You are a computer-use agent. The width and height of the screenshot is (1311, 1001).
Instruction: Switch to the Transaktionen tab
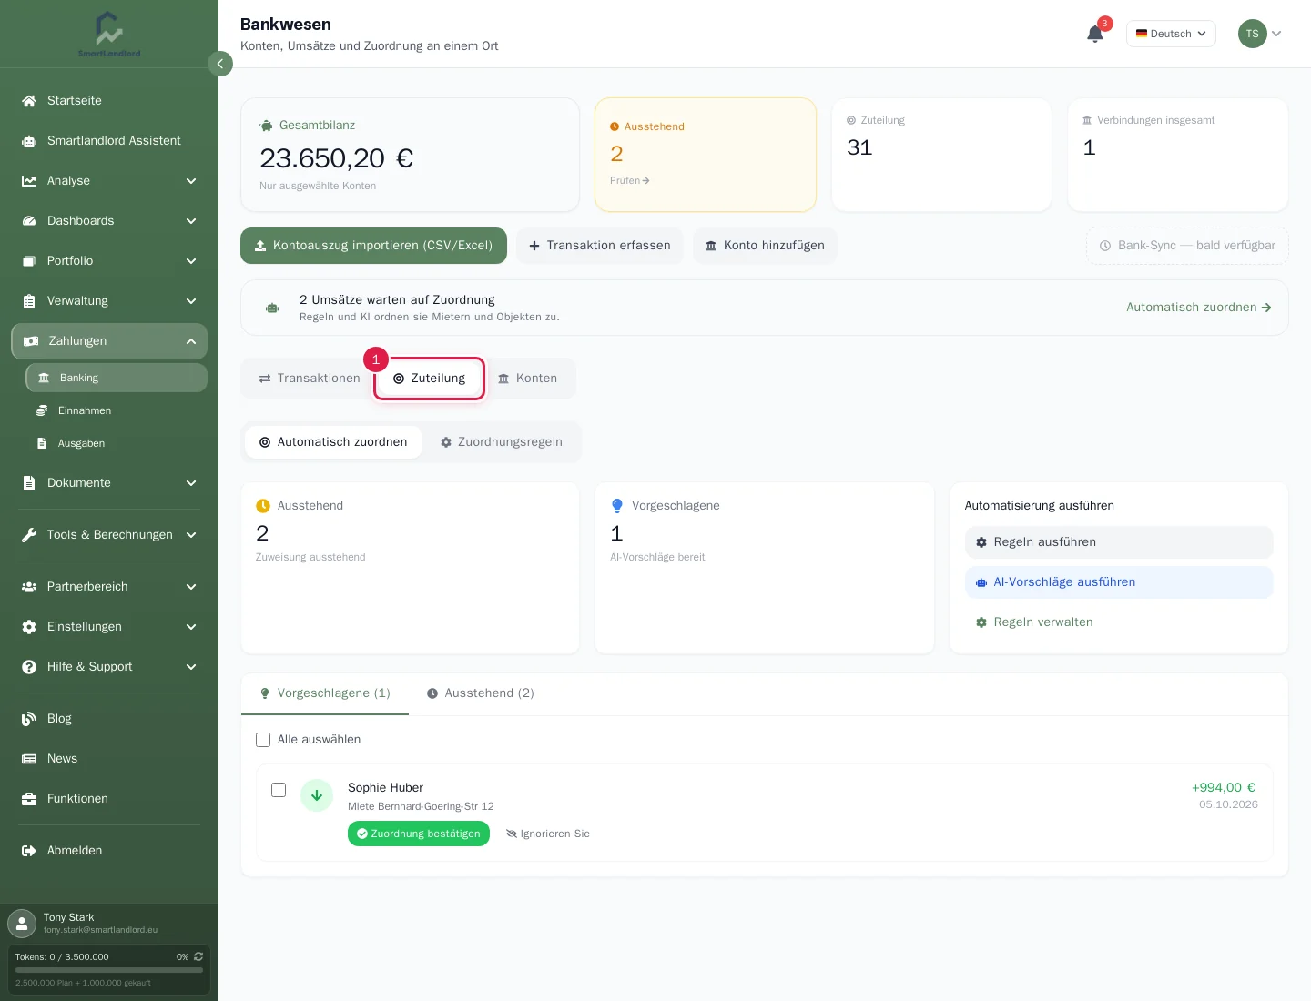310,379
